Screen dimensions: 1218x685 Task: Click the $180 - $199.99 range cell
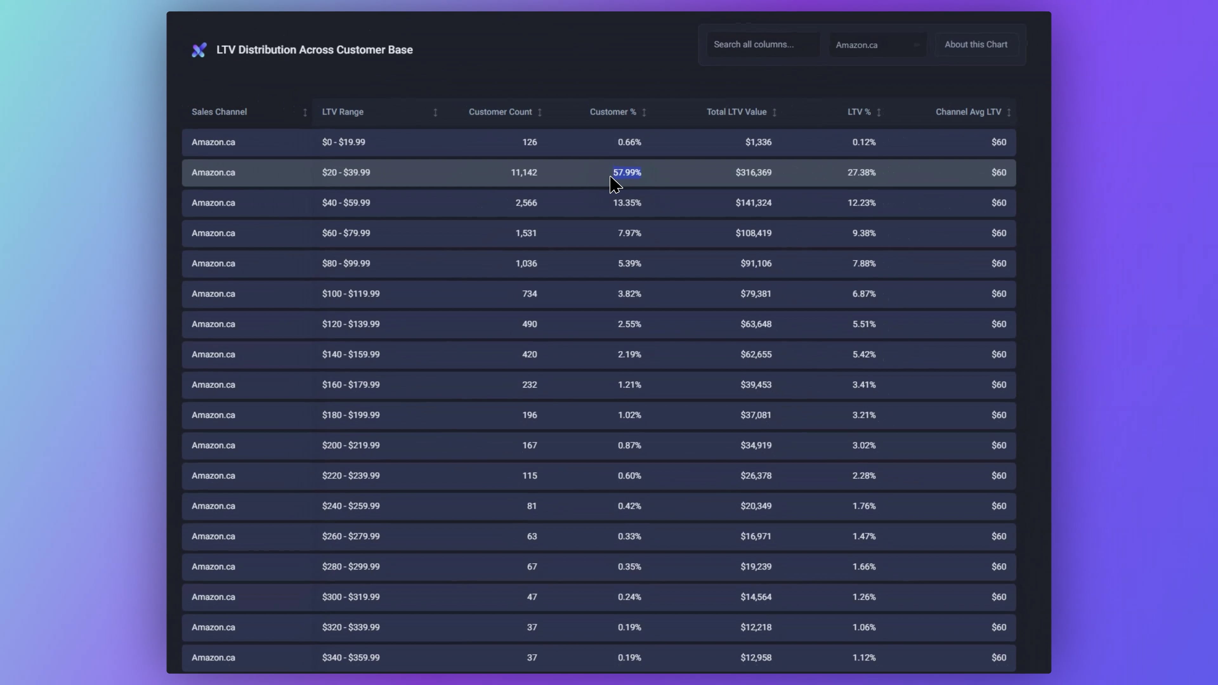[x=351, y=414]
